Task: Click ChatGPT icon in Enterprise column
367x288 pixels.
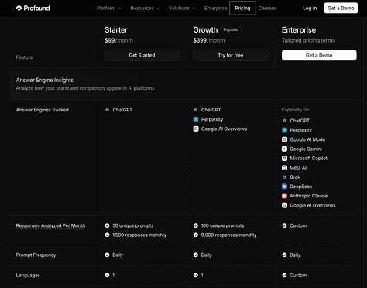Action: [x=284, y=121]
